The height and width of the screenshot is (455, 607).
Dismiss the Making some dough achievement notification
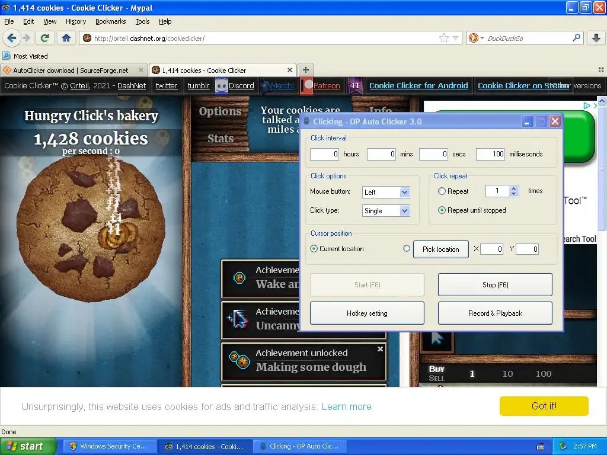coord(380,349)
